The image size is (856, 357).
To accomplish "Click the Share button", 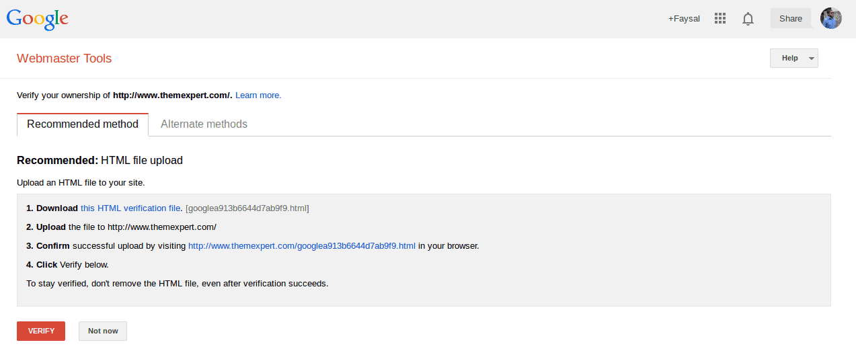I will [x=791, y=19].
